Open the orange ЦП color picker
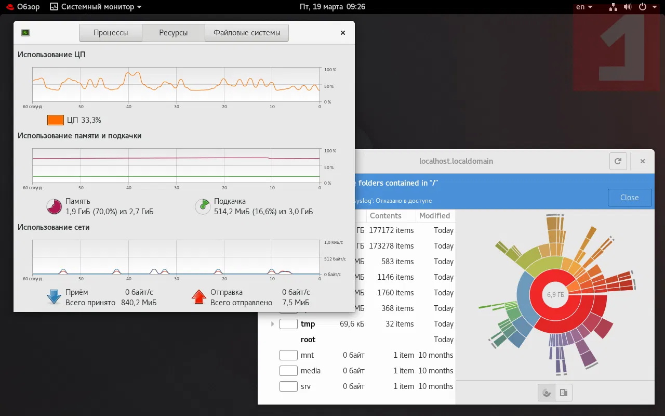The width and height of the screenshot is (665, 416). [x=56, y=120]
